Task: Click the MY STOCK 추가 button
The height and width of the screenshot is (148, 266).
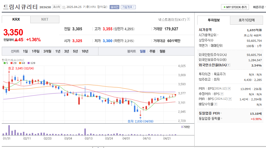Action: point(235,7)
